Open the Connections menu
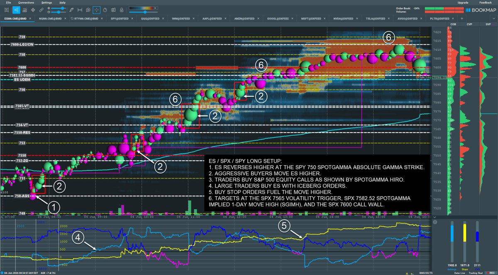 (x=26, y=2)
